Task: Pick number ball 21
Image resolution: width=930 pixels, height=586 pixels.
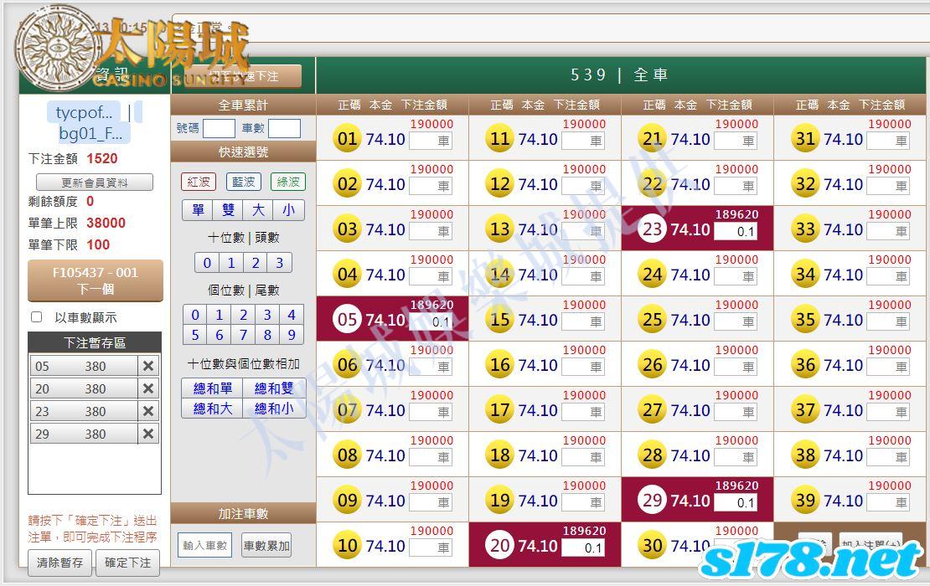Action: pyautogui.click(x=652, y=139)
